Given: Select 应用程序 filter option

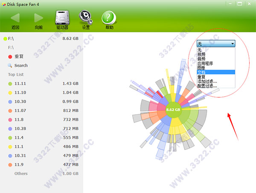Looking at the screenshot, I should [x=216, y=63].
